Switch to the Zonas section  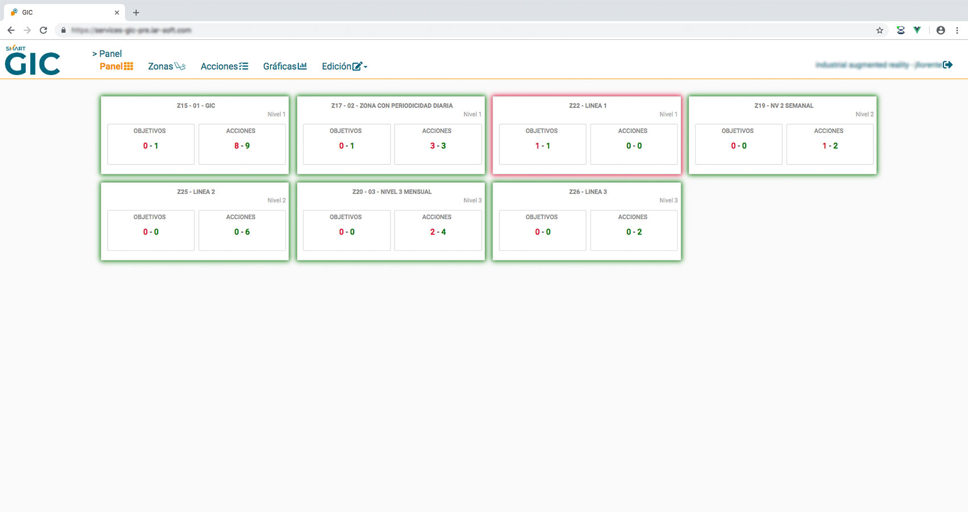pos(166,67)
